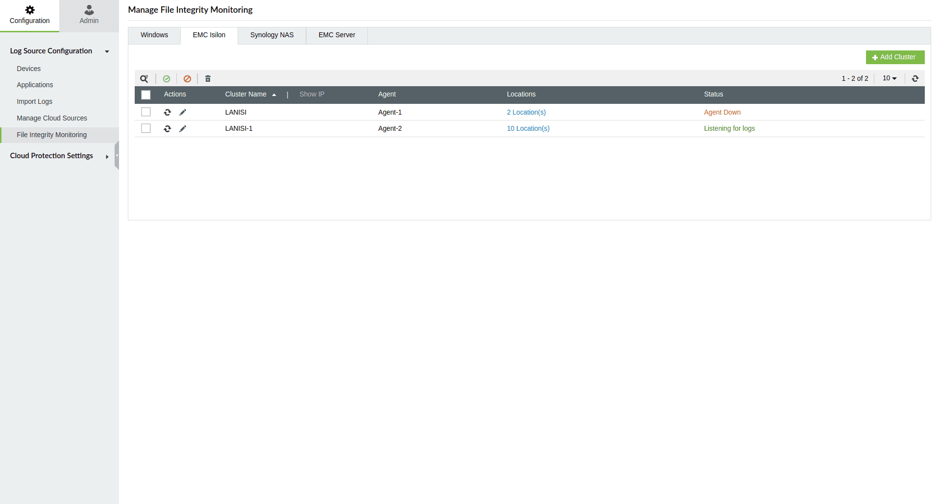939x504 pixels.
Task: Open the Admin user tab
Action: click(89, 15)
